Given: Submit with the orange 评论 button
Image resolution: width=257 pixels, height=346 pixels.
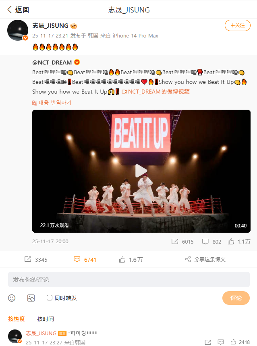Looking at the screenshot, I should pyautogui.click(x=236, y=298).
